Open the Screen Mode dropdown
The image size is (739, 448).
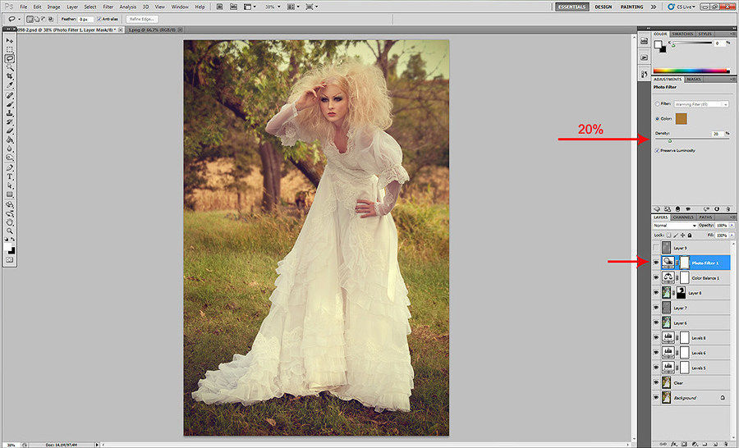[311, 7]
